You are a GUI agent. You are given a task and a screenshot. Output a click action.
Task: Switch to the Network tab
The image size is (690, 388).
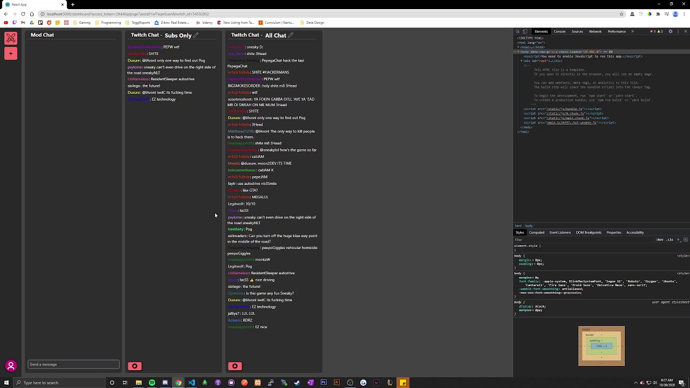tap(595, 31)
